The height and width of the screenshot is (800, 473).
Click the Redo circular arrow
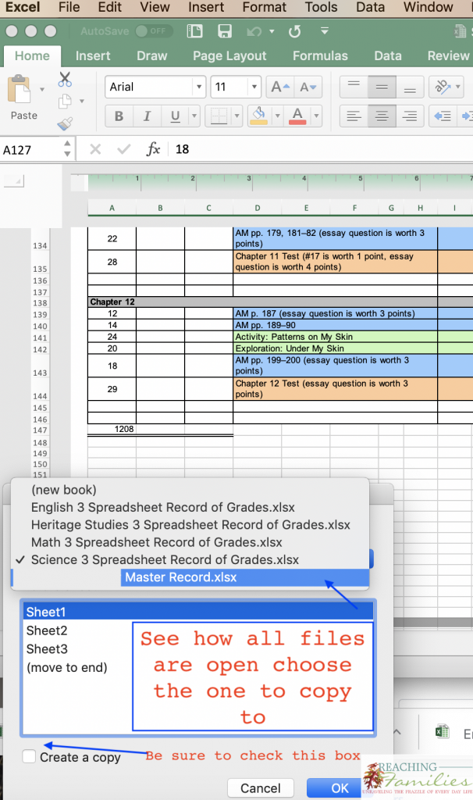(294, 31)
